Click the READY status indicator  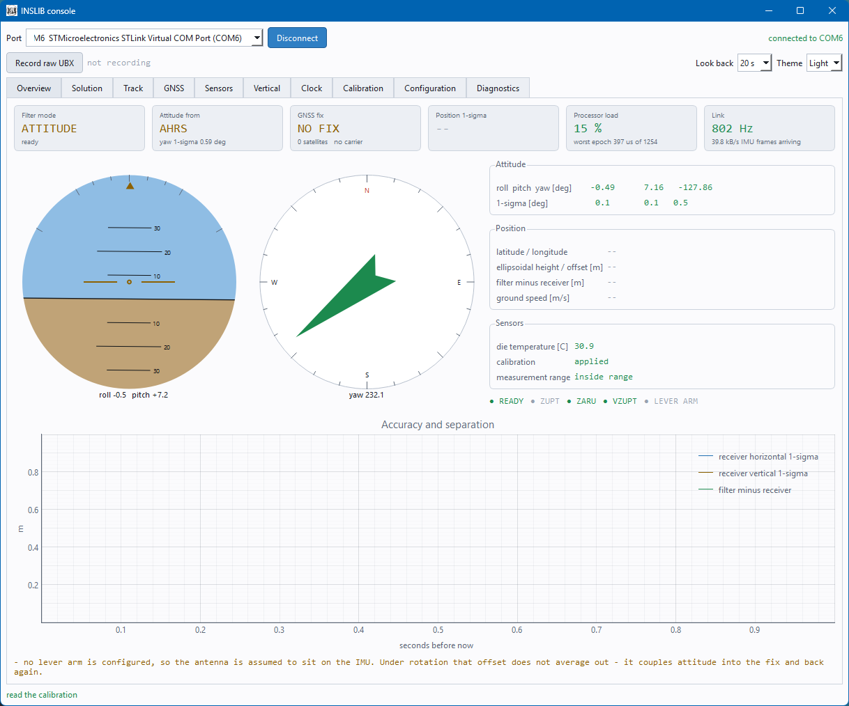[507, 401]
